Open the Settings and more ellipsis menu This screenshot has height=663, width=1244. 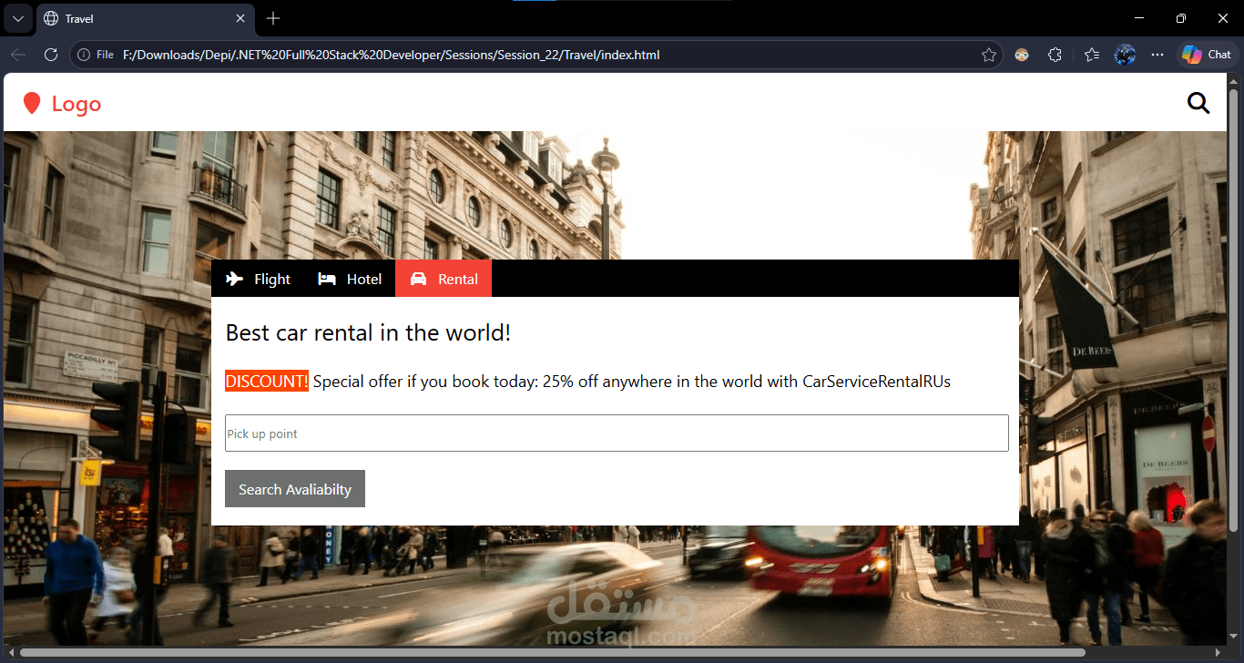coord(1157,55)
